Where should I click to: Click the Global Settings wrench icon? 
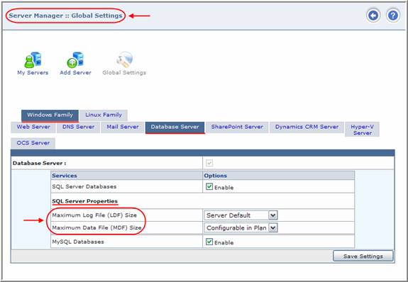tap(124, 60)
